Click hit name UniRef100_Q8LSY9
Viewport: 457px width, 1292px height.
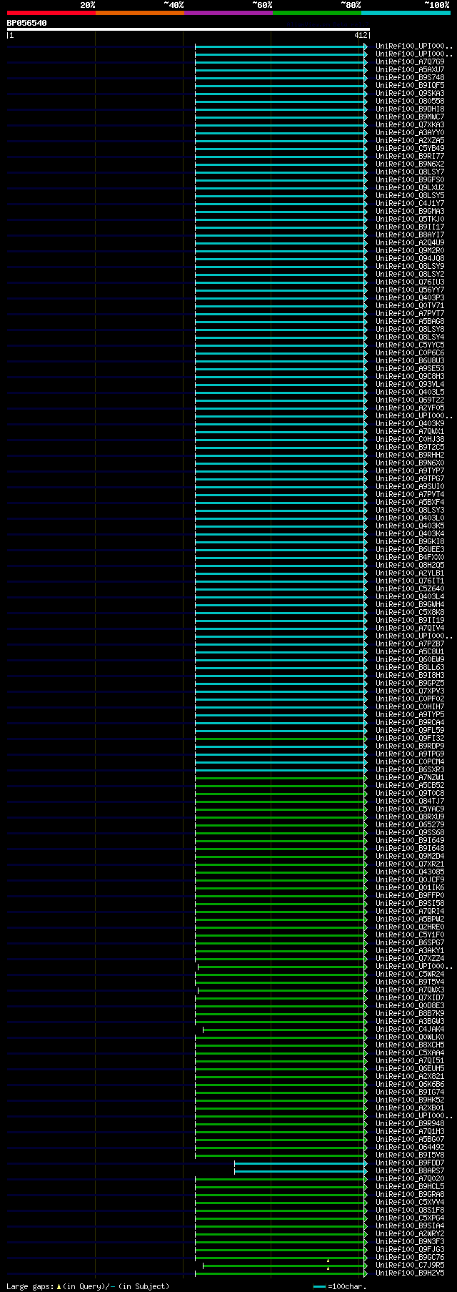pyautogui.click(x=410, y=267)
